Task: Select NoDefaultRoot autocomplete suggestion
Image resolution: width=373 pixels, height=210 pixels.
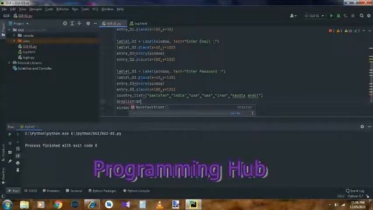Action: coord(192,107)
